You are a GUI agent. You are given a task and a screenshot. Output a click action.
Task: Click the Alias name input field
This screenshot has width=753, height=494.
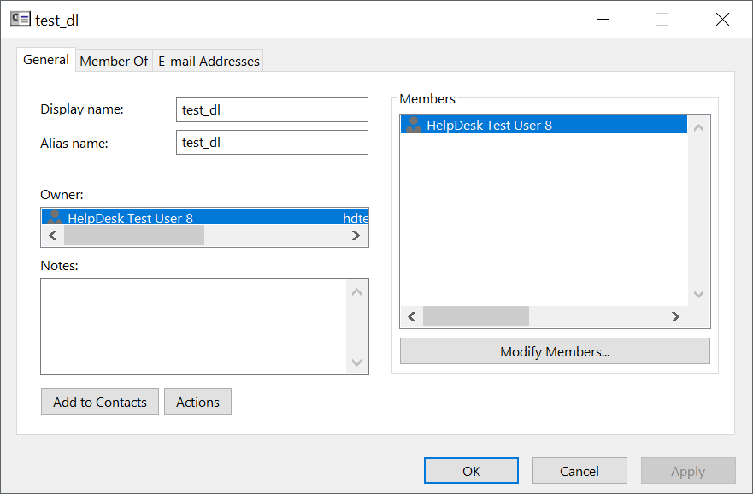272,143
